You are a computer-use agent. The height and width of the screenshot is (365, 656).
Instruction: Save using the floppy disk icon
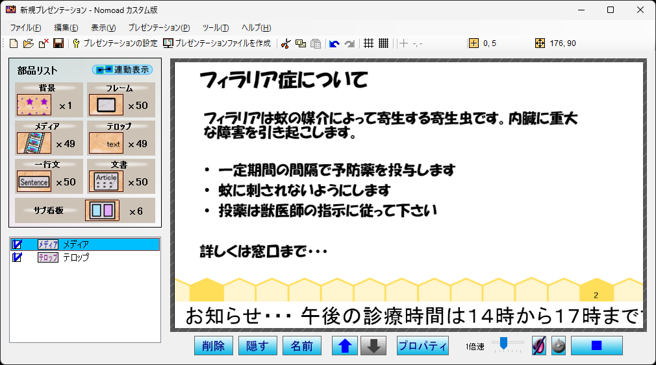[58, 43]
